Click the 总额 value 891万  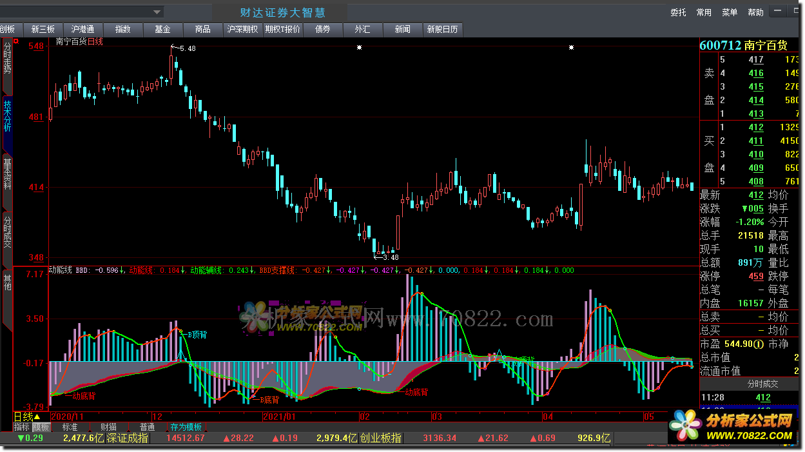pyautogui.click(x=751, y=262)
